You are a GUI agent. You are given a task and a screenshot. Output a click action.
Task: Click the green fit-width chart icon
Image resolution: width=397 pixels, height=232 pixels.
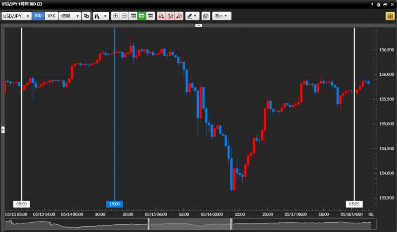coord(142,16)
